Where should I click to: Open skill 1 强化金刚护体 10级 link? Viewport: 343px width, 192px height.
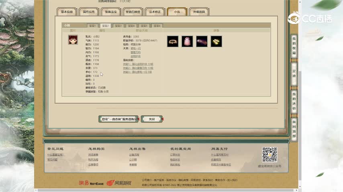pyautogui.click(x=138, y=64)
